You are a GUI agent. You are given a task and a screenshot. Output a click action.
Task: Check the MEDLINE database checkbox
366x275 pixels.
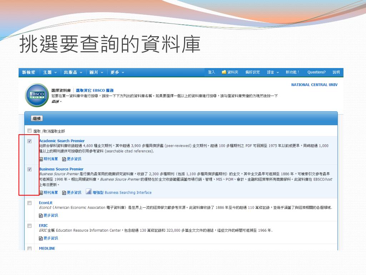[x=29, y=249]
